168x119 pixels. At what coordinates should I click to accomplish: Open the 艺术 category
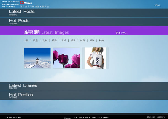click(x=64, y=40)
